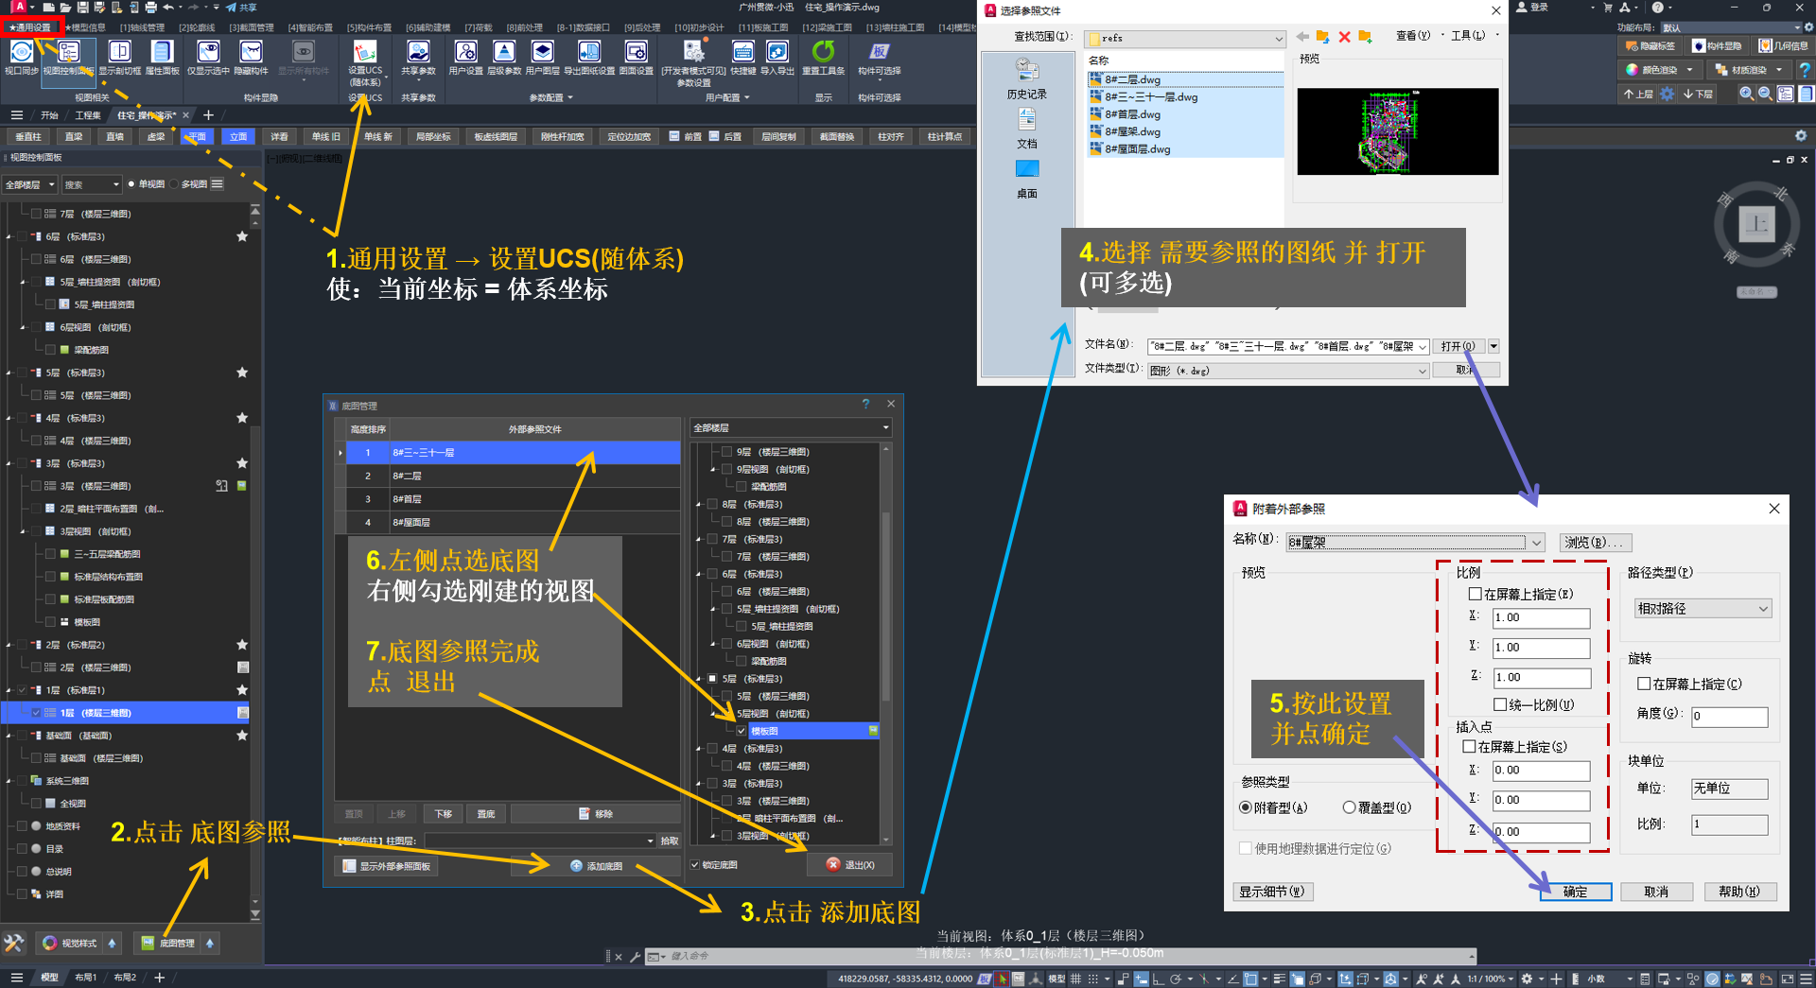The width and height of the screenshot is (1816, 988).
Task: Open the 快捷键 shortcut keys icon
Action: click(743, 57)
